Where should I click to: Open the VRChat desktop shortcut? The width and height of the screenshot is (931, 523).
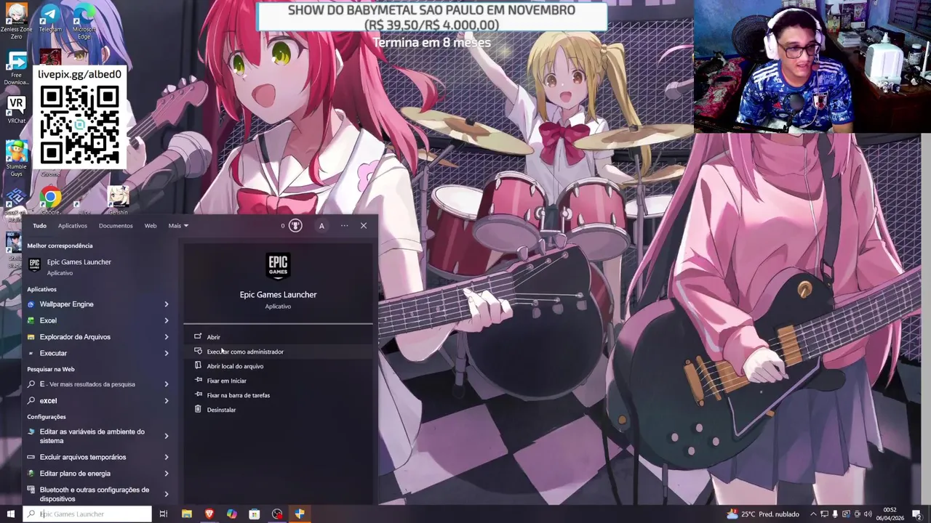[x=16, y=110]
